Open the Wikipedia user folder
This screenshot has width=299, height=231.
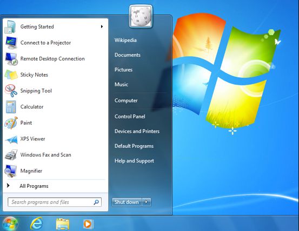point(125,40)
